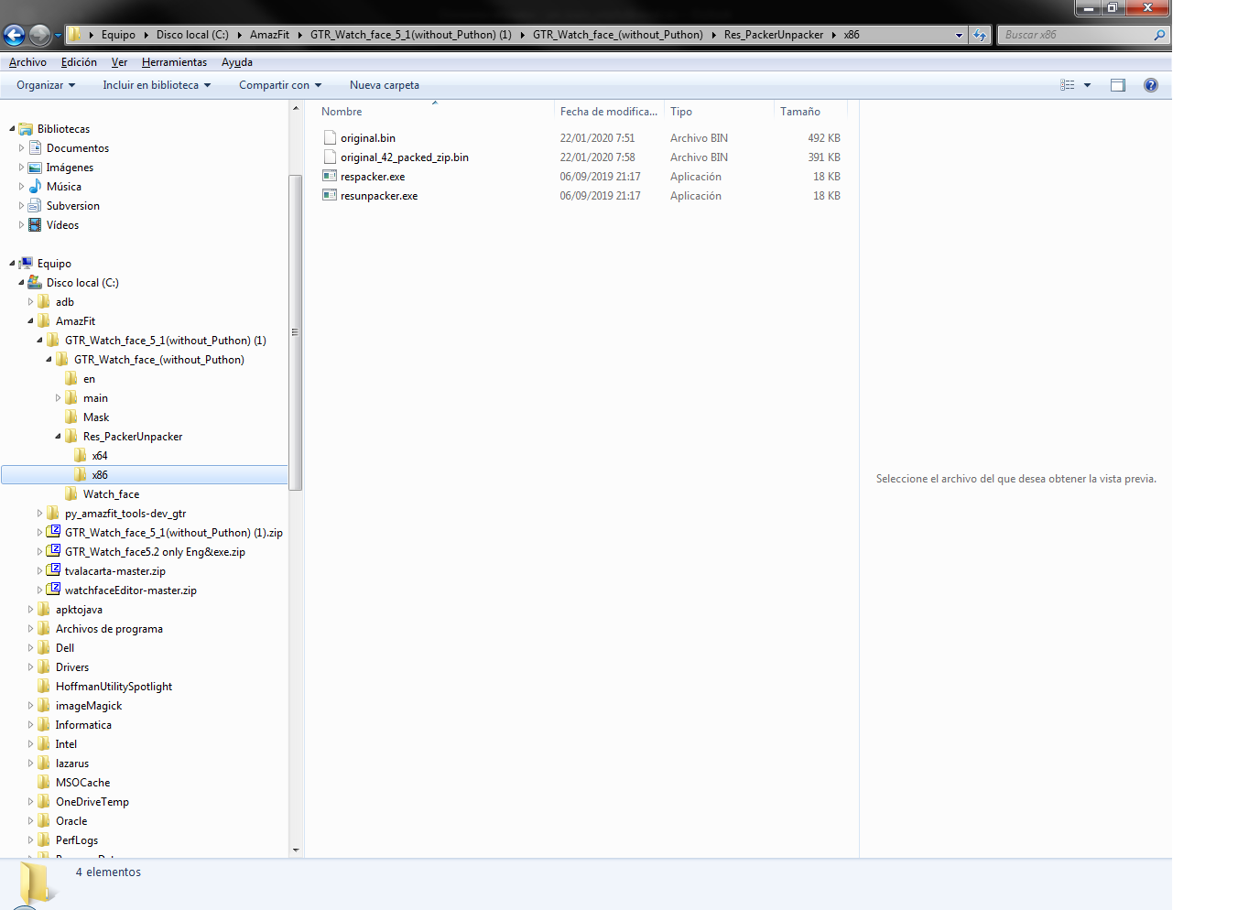
Task: Open the Archivo menu
Action: 27,62
